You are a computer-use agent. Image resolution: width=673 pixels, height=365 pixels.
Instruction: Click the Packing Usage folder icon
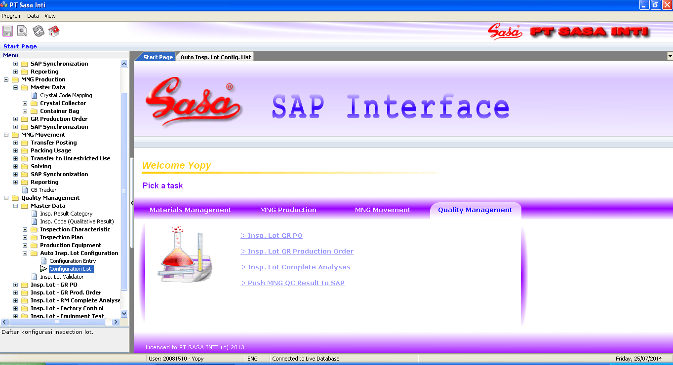(x=25, y=150)
